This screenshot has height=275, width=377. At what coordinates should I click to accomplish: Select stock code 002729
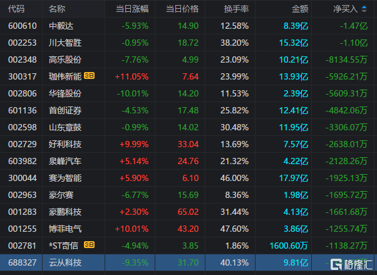23,144
